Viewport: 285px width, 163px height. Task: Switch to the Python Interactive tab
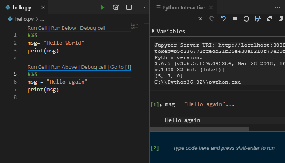(x=184, y=8)
